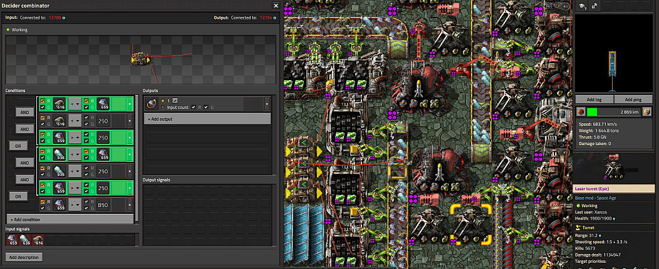This screenshot has width=659, height=269.
Task: Click the output signal icon in Outputs
Action: [x=152, y=103]
